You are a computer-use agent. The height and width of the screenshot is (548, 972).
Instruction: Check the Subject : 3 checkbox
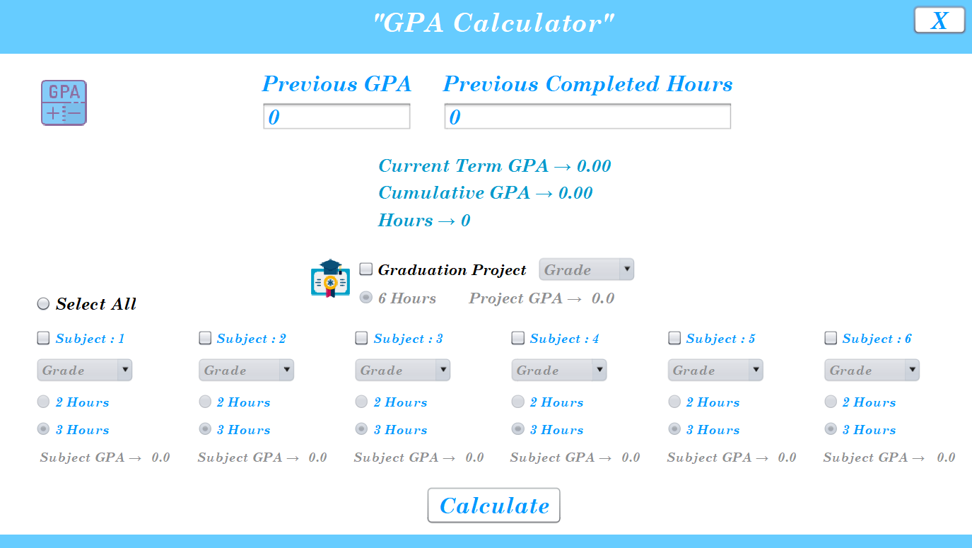click(361, 338)
